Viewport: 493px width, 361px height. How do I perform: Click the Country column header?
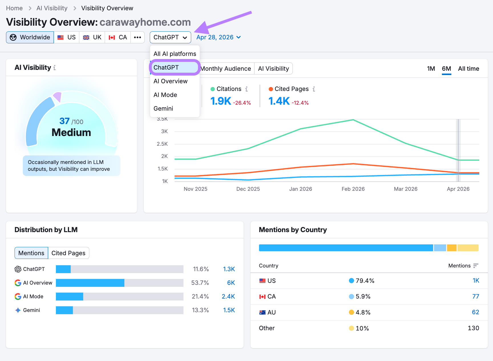tap(268, 266)
